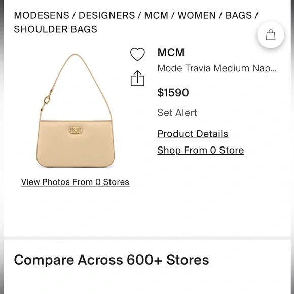The height and width of the screenshot is (294, 294).
Task: Set a price alert for this bag
Action: pyautogui.click(x=177, y=113)
